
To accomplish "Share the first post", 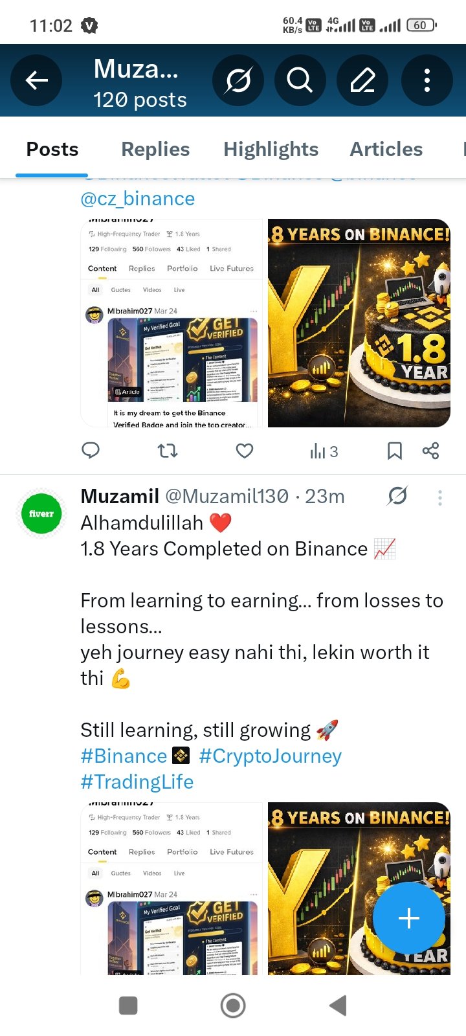I will tap(430, 451).
